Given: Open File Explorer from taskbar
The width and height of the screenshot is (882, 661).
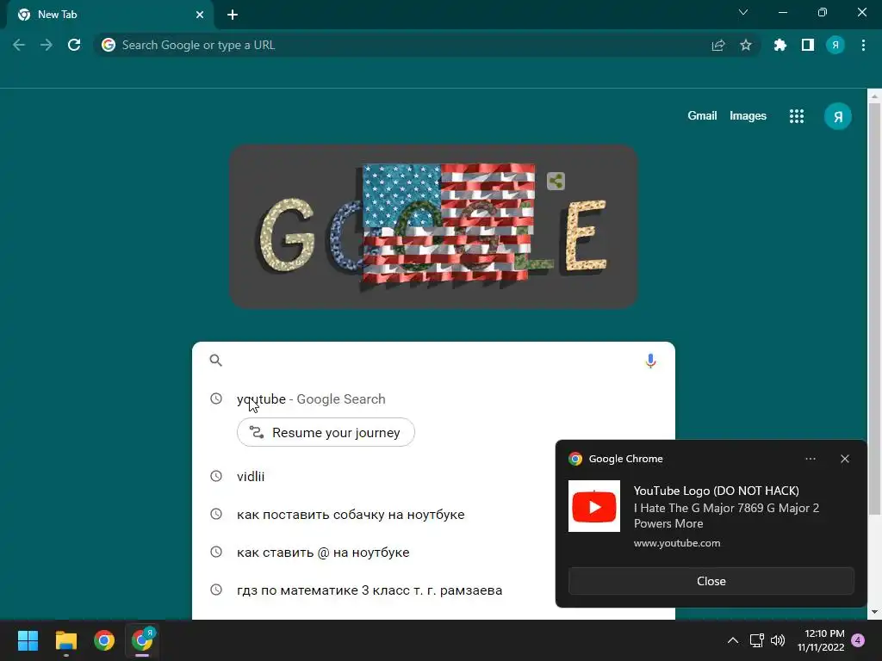Looking at the screenshot, I should 65,640.
